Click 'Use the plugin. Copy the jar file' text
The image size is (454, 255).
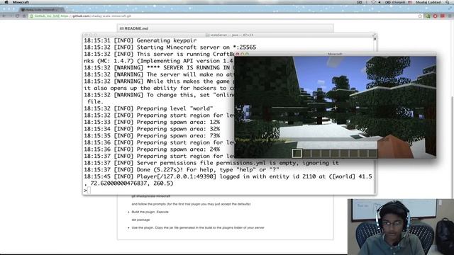coord(198,227)
